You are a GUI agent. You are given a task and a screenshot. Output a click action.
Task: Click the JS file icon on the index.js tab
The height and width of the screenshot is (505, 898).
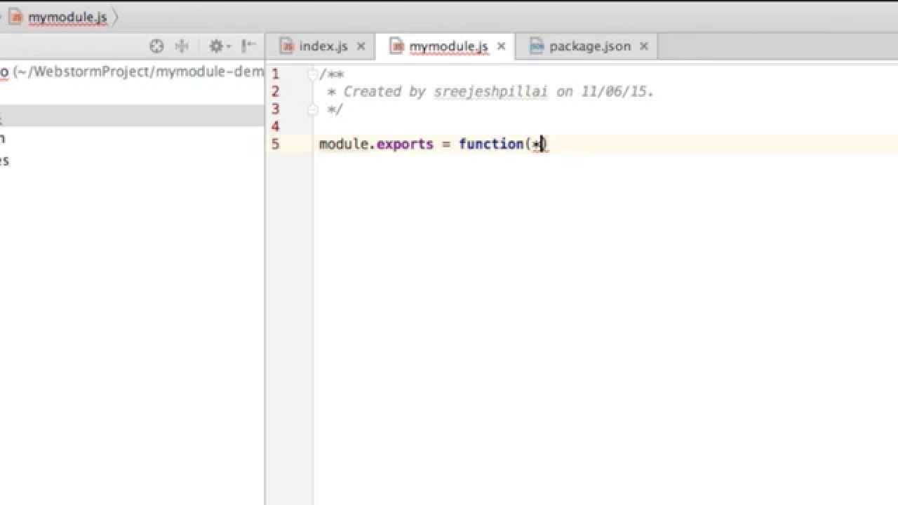coord(286,46)
